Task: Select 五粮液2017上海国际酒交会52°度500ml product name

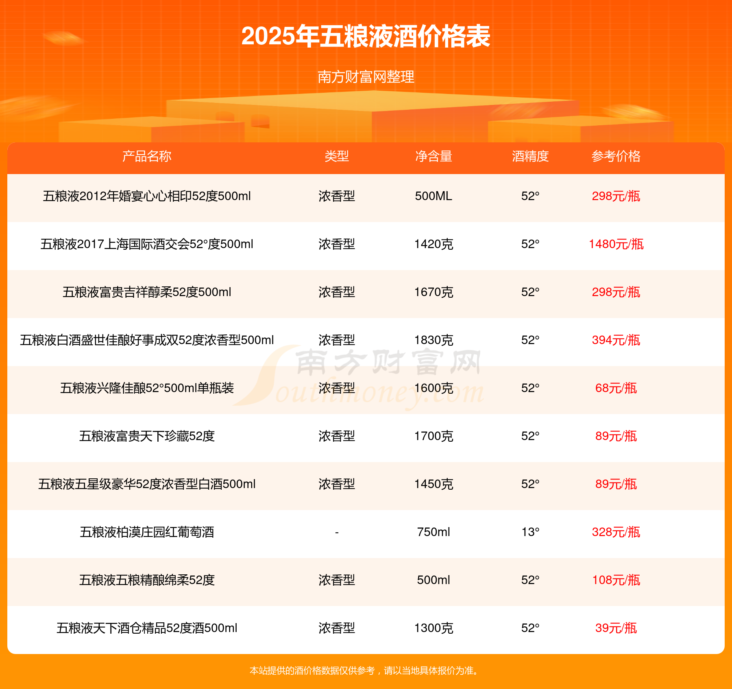Action: pyautogui.click(x=147, y=244)
